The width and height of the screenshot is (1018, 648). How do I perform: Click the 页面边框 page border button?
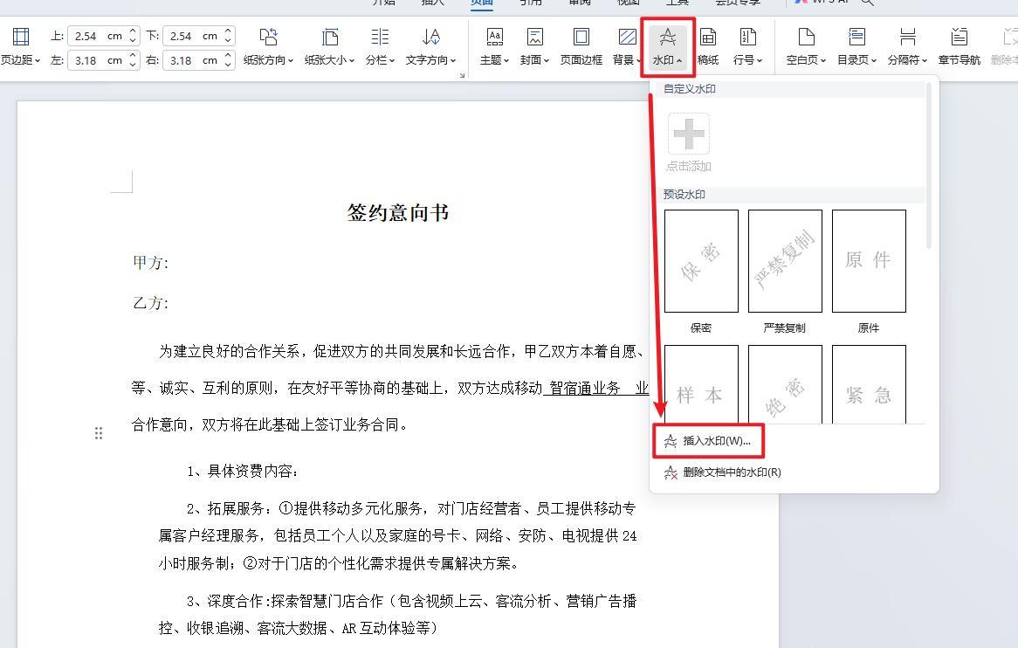click(x=581, y=45)
